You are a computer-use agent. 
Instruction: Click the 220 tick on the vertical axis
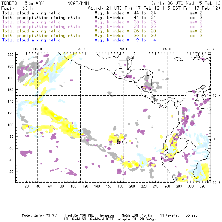pyautogui.click(x=11, y=54)
